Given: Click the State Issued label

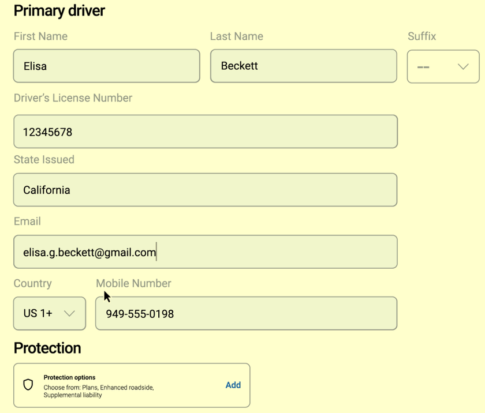Looking at the screenshot, I should coord(44,160).
